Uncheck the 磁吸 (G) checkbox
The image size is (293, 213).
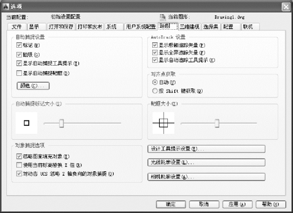(x=19, y=55)
